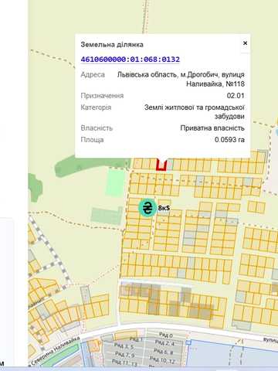Select the address value 'Наливайка, №118'
This screenshot has width=278, height=371.
click(215, 84)
